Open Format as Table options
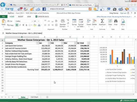137x102 pixels. (x=81, y=23)
